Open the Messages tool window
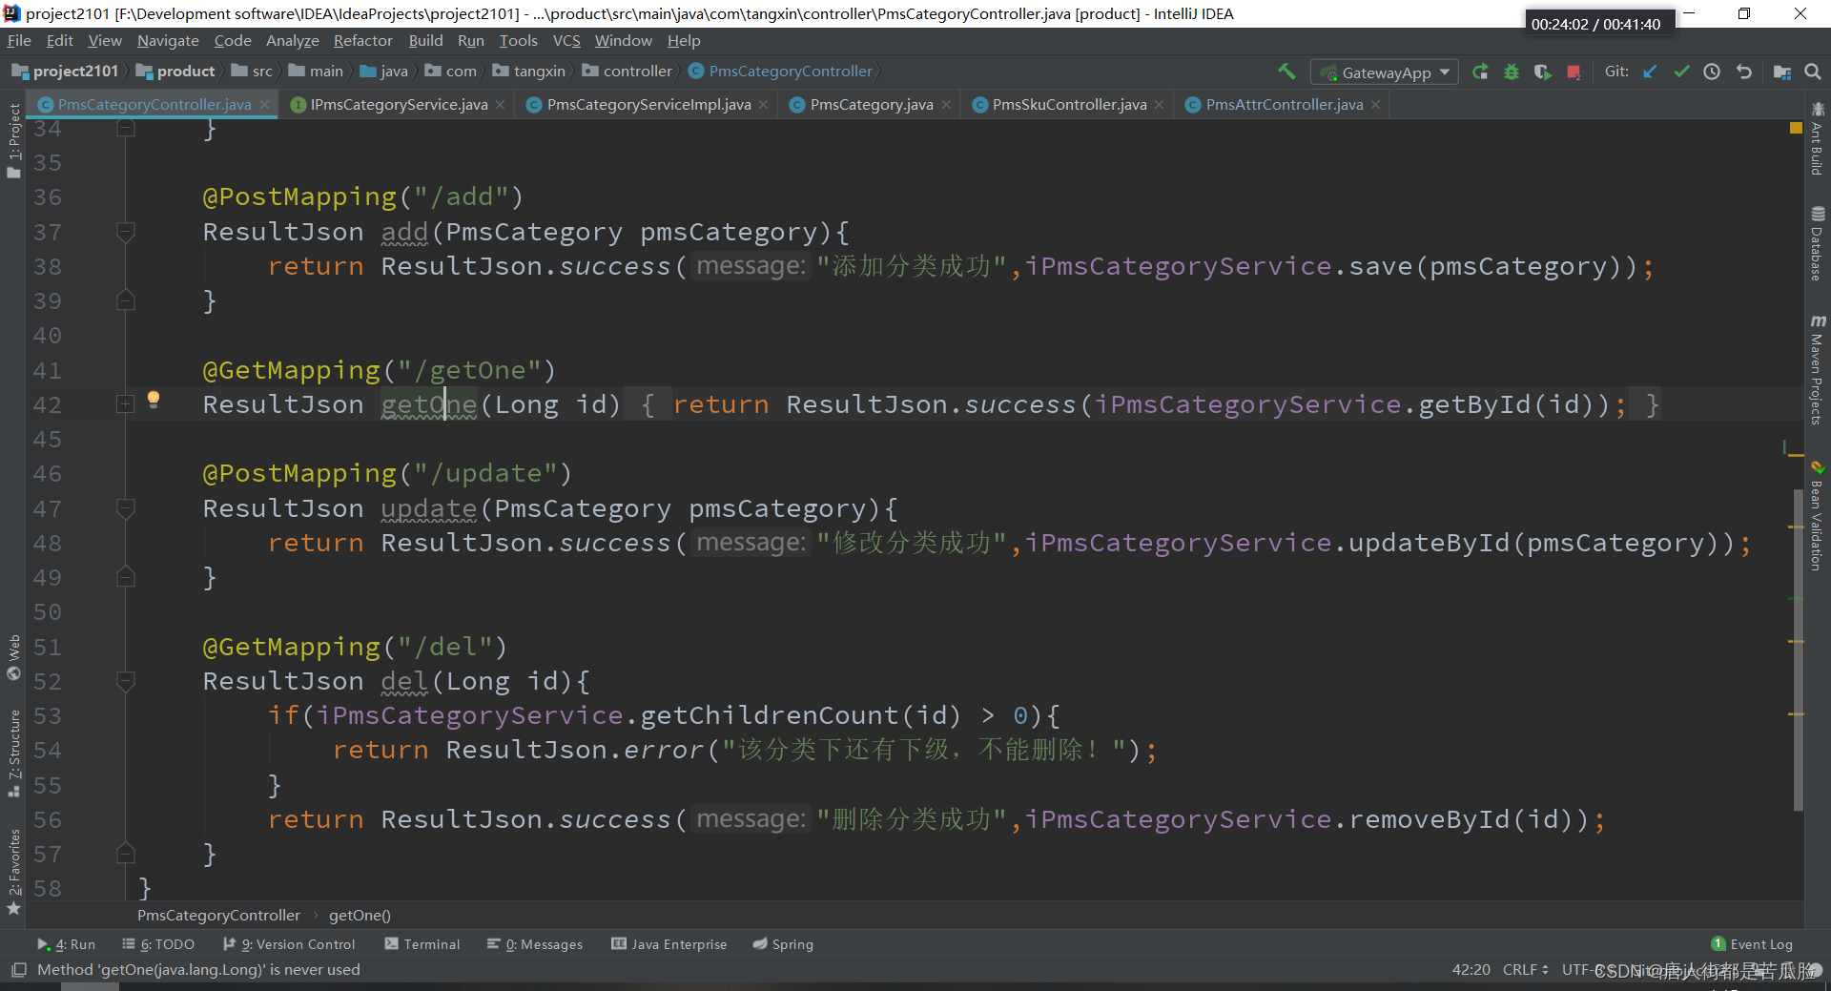This screenshot has width=1831, height=991. click(x=535, y=944)
